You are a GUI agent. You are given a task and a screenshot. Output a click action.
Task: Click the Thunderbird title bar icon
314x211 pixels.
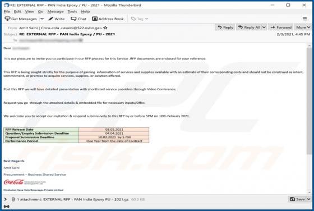click(6, 5)
